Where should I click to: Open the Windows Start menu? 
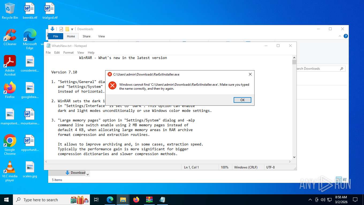tap(6, 200)
